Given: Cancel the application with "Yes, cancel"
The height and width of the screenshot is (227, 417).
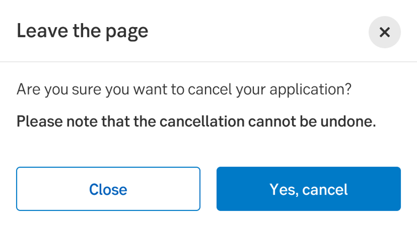Looking at the screenshot, I should pos(308,189).
